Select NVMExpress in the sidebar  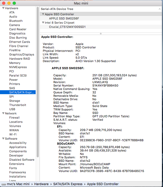click(x=18, y=67)
